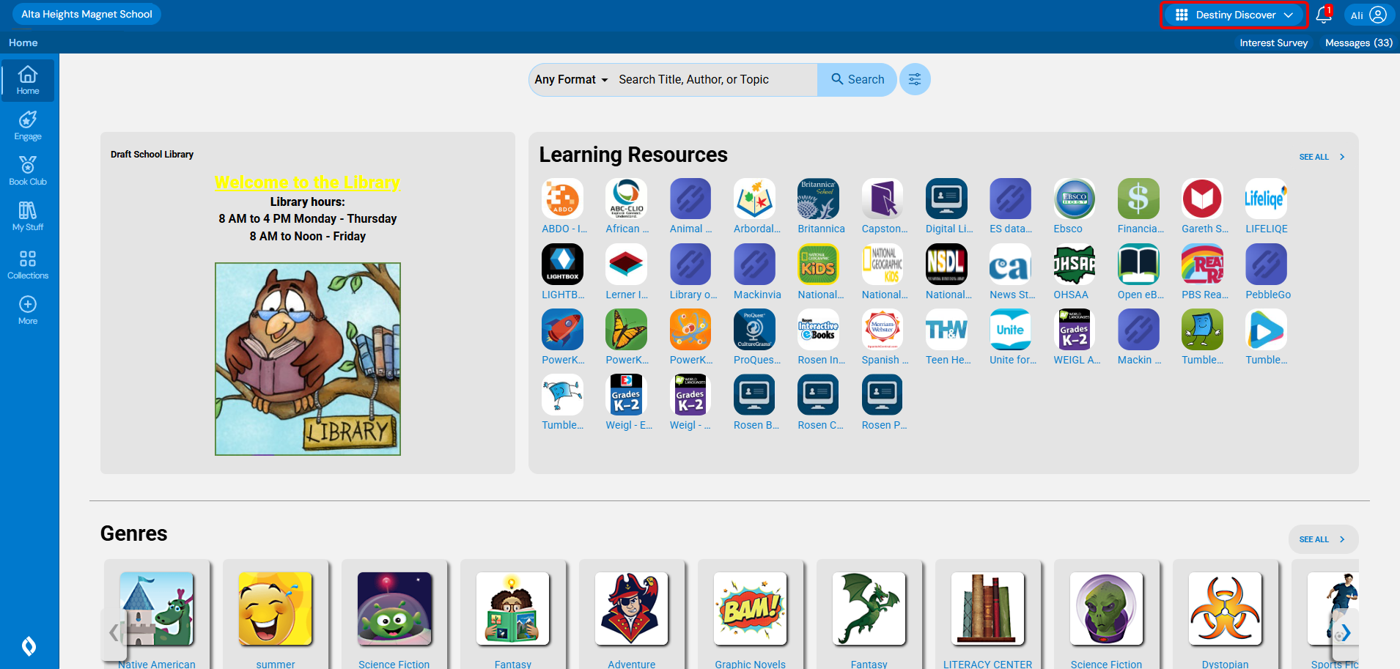
Task: Expand the Destiny Discover app switcher
Action: [x=1234, y=15]
